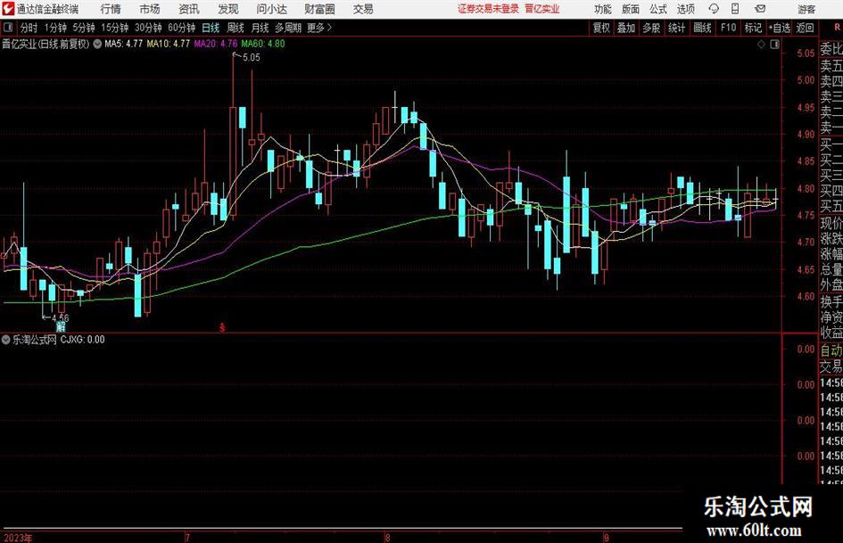The height and width of the screenshot is (543, 843).
Task: Click the 7 month marker on timeline
Action: 187,538
